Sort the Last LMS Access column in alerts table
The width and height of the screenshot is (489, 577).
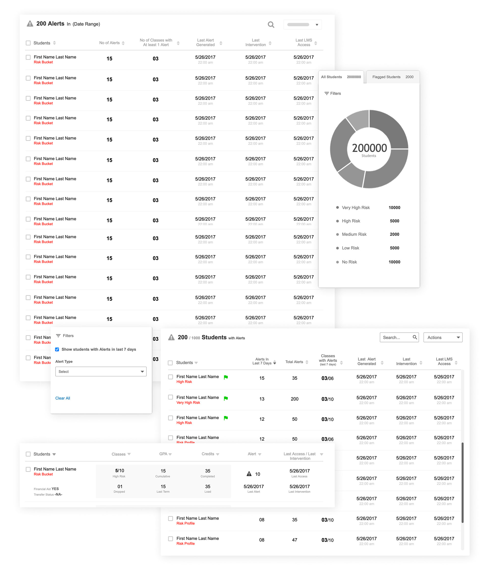tap(316, 43)
